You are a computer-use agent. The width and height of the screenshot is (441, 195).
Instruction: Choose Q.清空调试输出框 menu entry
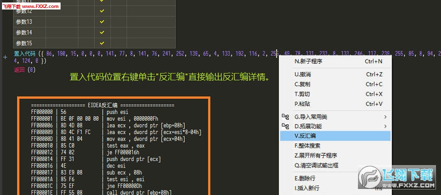(x=335, y=165)
